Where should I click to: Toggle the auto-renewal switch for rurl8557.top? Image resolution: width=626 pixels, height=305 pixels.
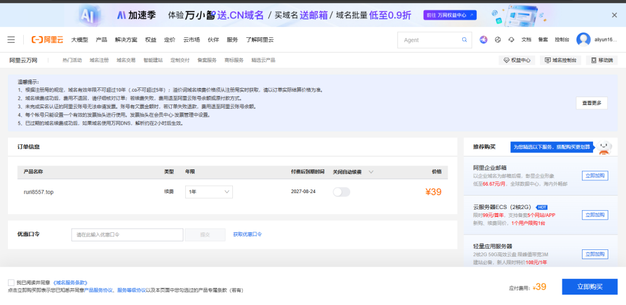pyautogui.click(x=341, y=192)
